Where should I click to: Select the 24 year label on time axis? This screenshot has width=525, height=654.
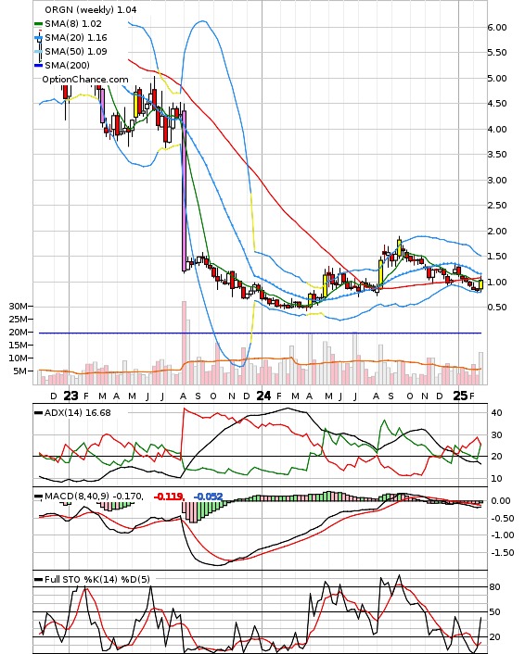pos(263,396)
